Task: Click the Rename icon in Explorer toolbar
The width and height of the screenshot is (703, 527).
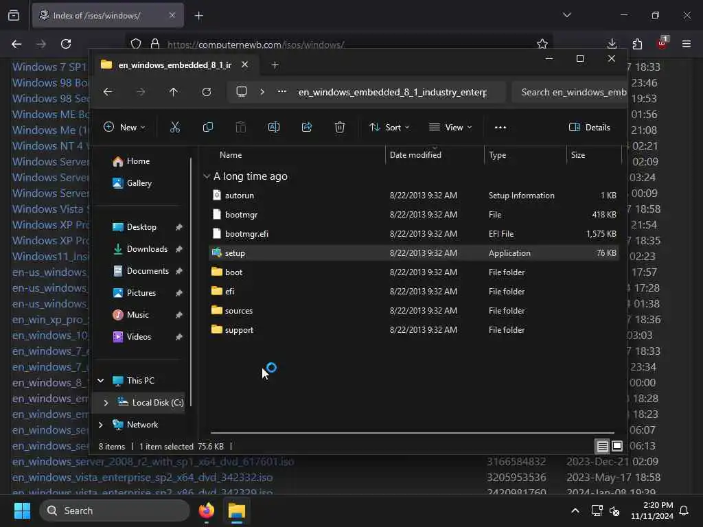Action: [273, 127]
